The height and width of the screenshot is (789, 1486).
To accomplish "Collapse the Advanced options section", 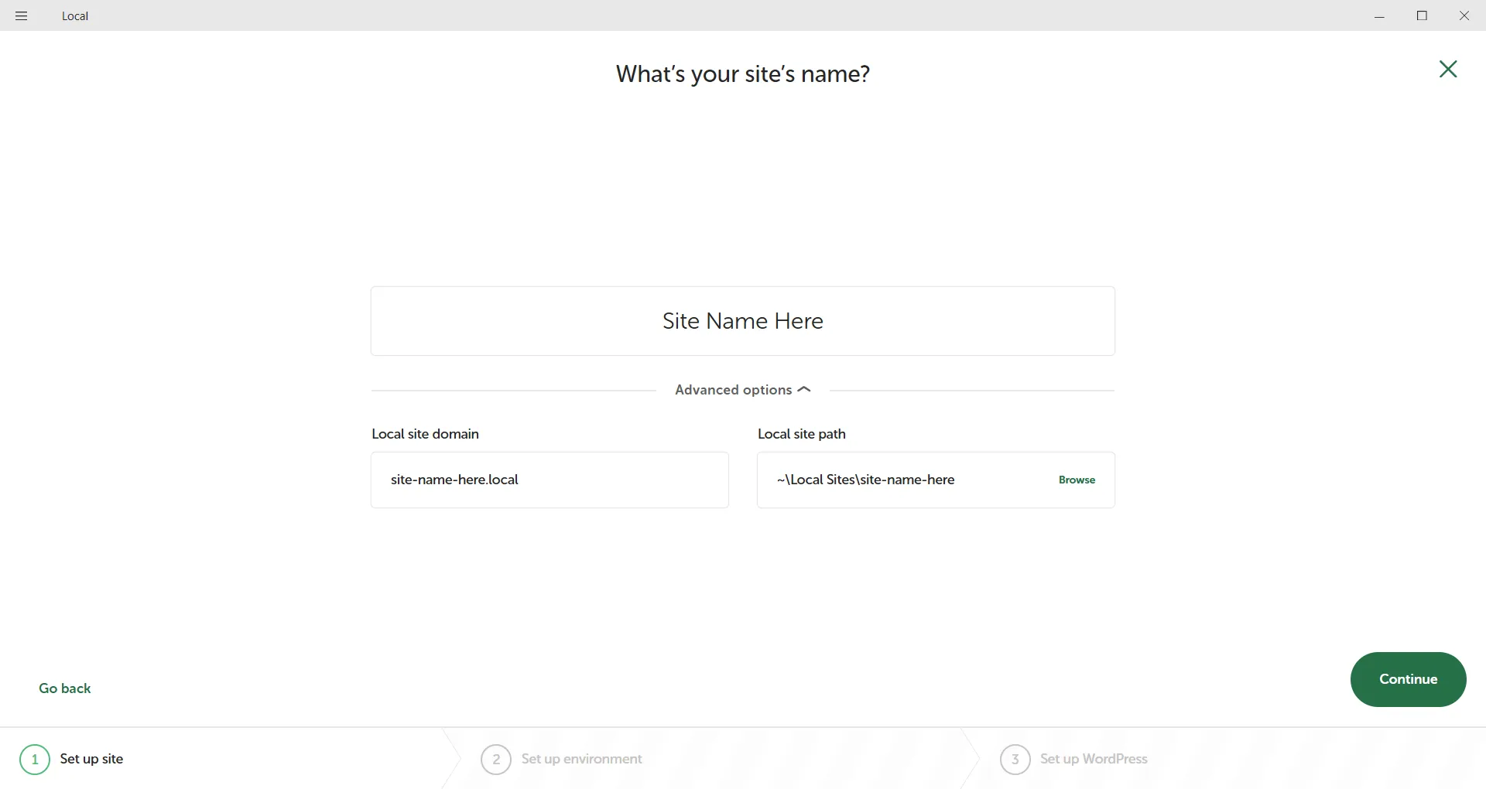I will (x=743, y=390).
